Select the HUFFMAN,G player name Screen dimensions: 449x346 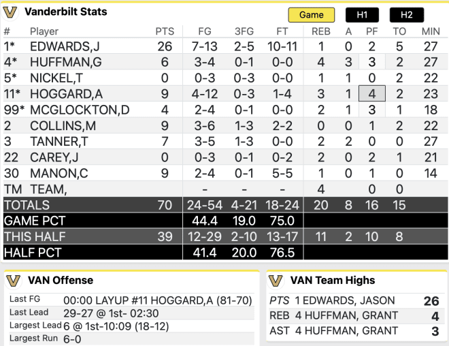(66, 62)
